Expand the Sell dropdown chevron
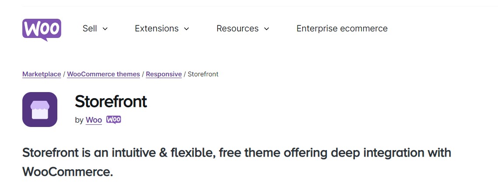 point(105,29)
